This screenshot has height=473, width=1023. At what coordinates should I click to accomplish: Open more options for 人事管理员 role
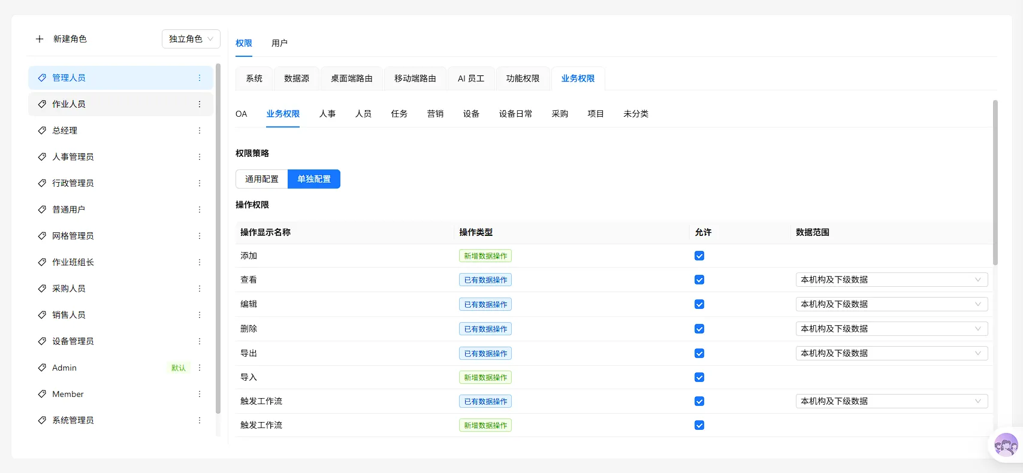point(200,157)
